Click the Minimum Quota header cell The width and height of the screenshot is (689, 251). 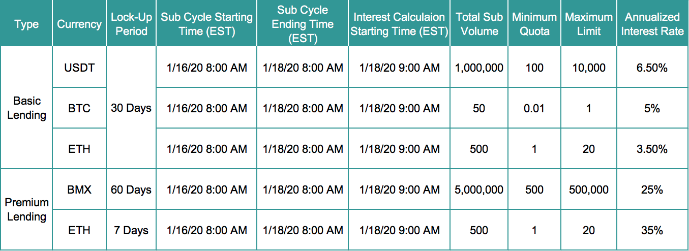[x=534, y=24]
